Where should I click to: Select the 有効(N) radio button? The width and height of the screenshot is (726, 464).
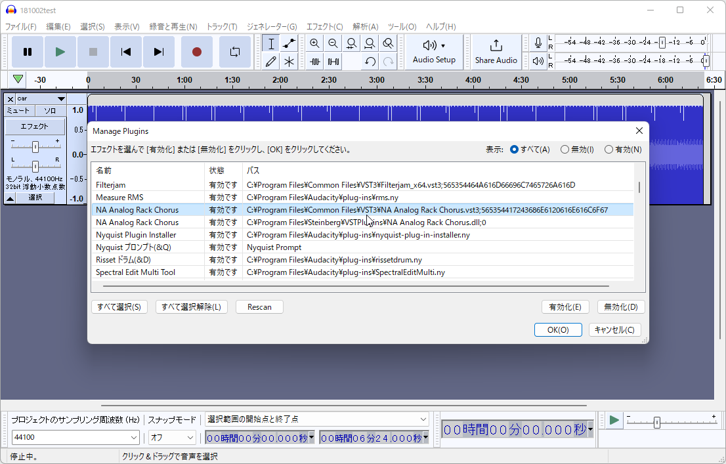coord(609,149)
